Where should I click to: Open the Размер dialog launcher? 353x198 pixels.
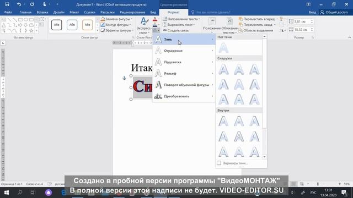coord(313,37)
